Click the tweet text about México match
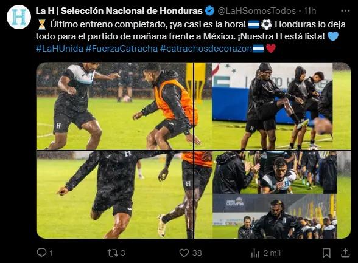 [x=191, y=30]
